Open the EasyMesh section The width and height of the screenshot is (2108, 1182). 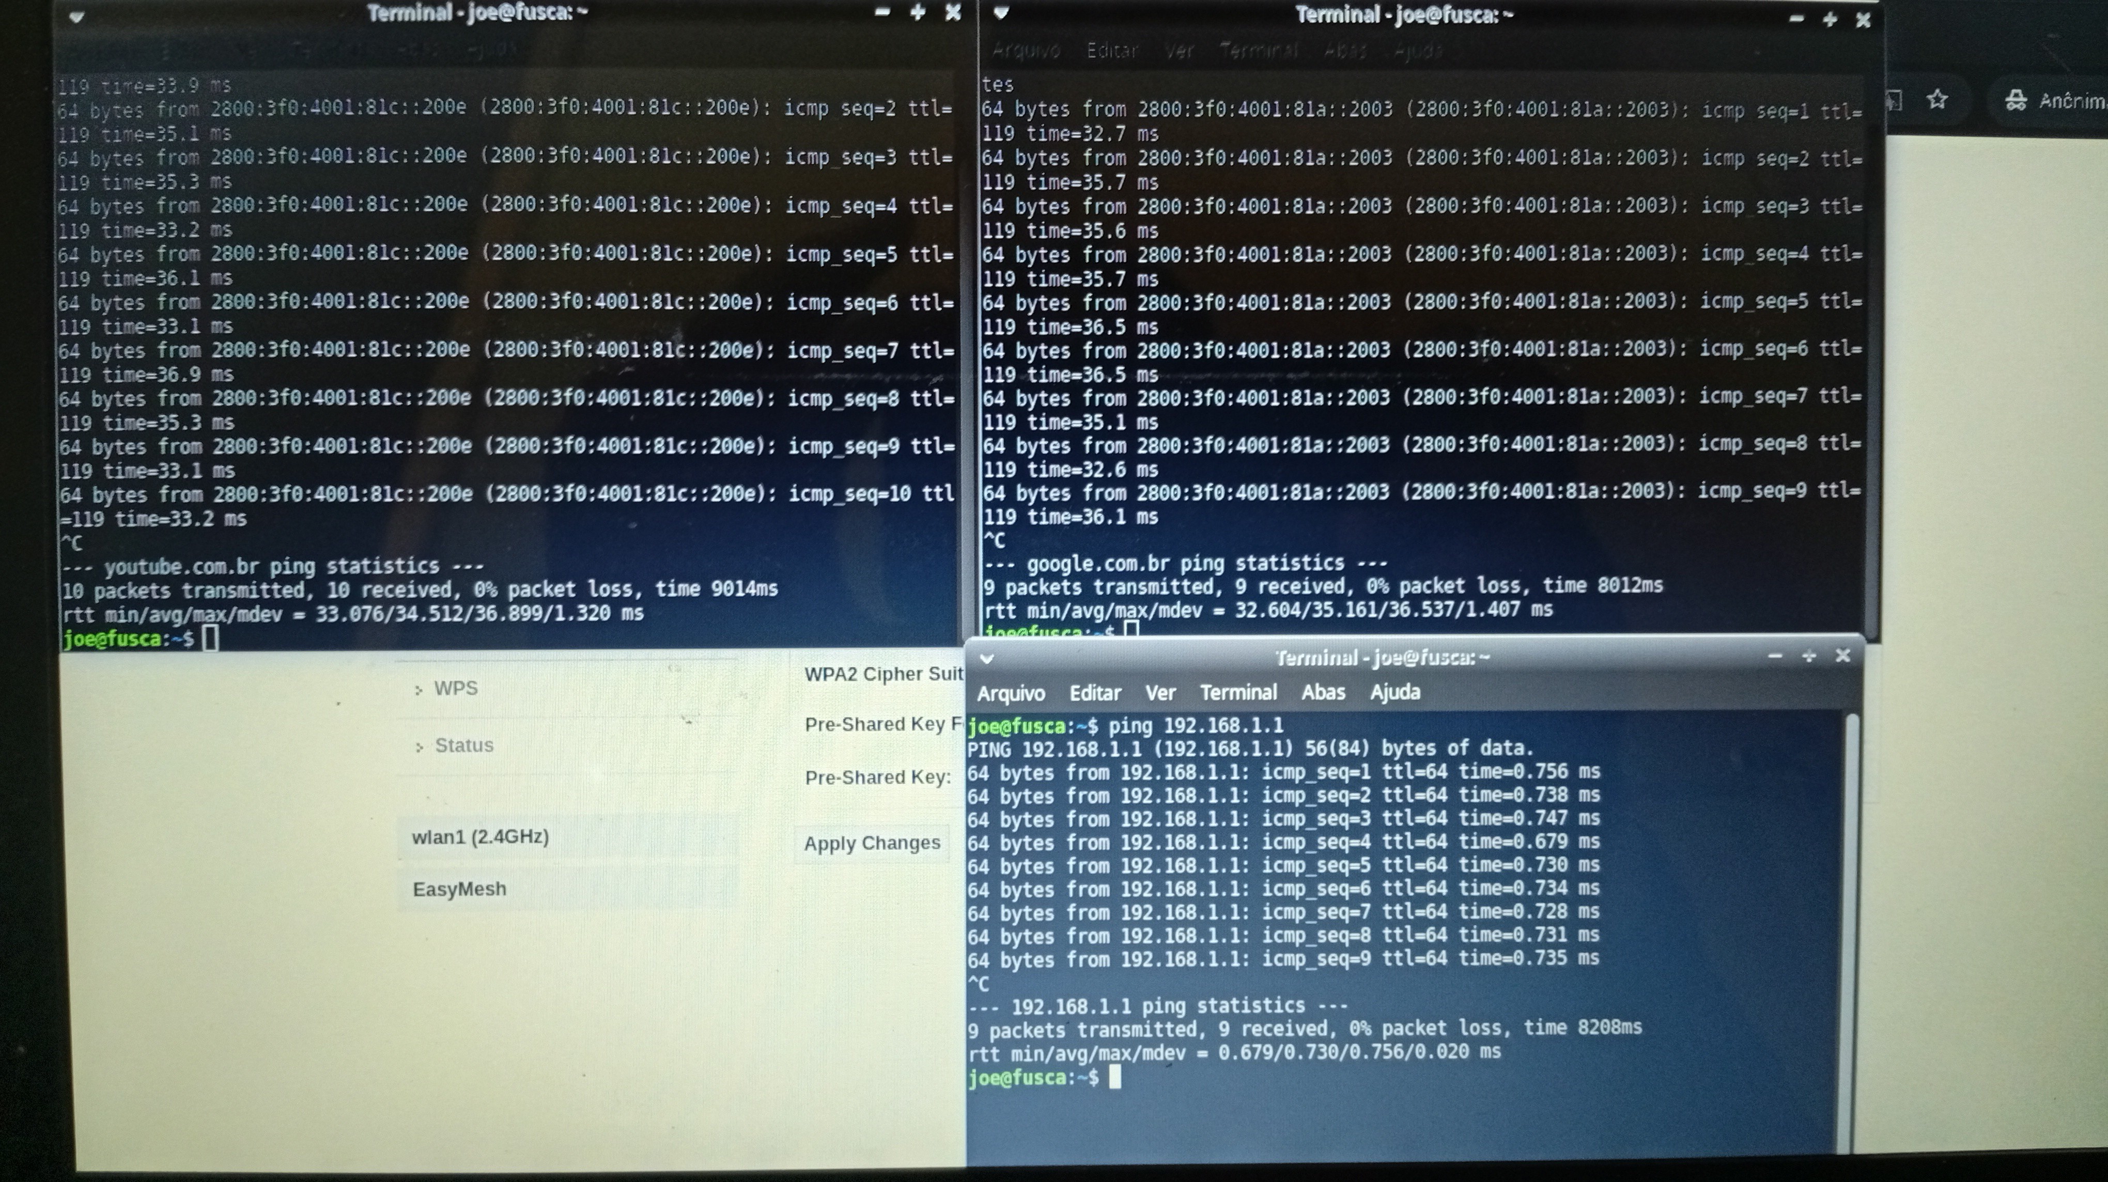click(459, 889)
